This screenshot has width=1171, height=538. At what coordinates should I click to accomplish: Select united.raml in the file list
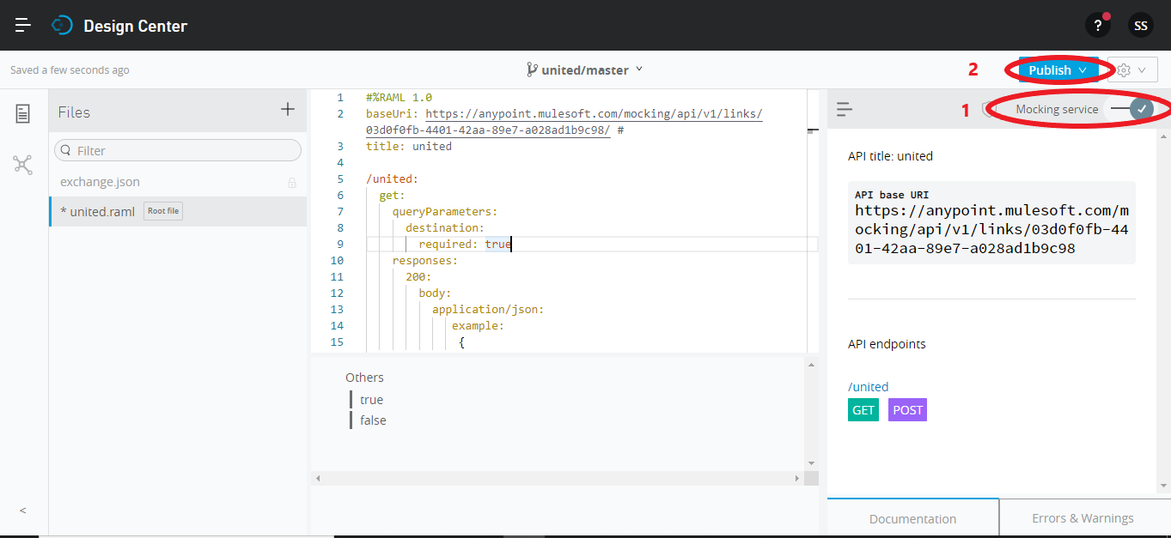(102, 212)
